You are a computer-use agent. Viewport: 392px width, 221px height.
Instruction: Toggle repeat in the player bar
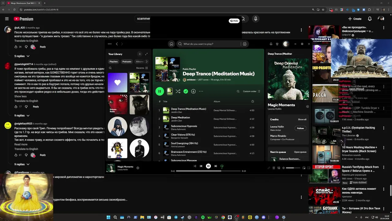click(222, 166)
